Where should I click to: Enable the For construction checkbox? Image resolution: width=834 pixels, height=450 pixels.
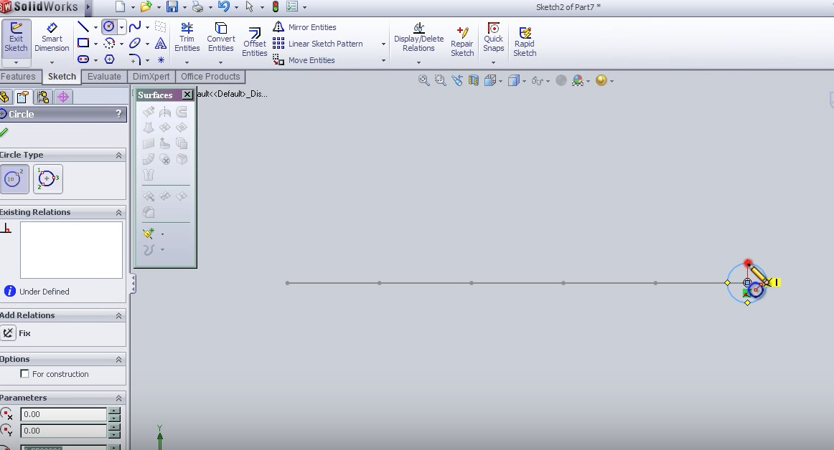[x=25, y=374]
